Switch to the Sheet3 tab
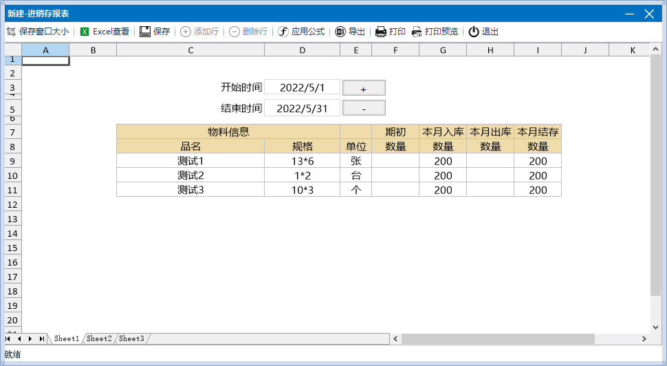Screen dimensions: 667x366 tap(131, 338)
